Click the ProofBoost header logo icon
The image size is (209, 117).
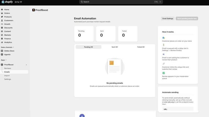click(33, 10)
